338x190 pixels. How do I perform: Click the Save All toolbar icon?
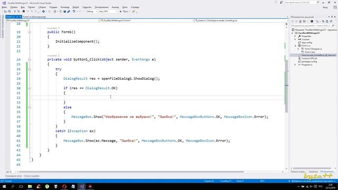pos(69,12)
